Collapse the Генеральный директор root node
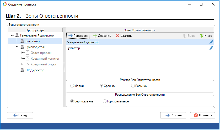The height and width of the screenshot is (130, 220). 12,35
